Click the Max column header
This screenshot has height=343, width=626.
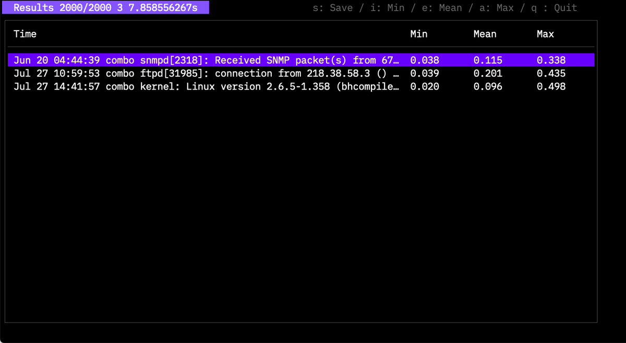tap(545, 34)
